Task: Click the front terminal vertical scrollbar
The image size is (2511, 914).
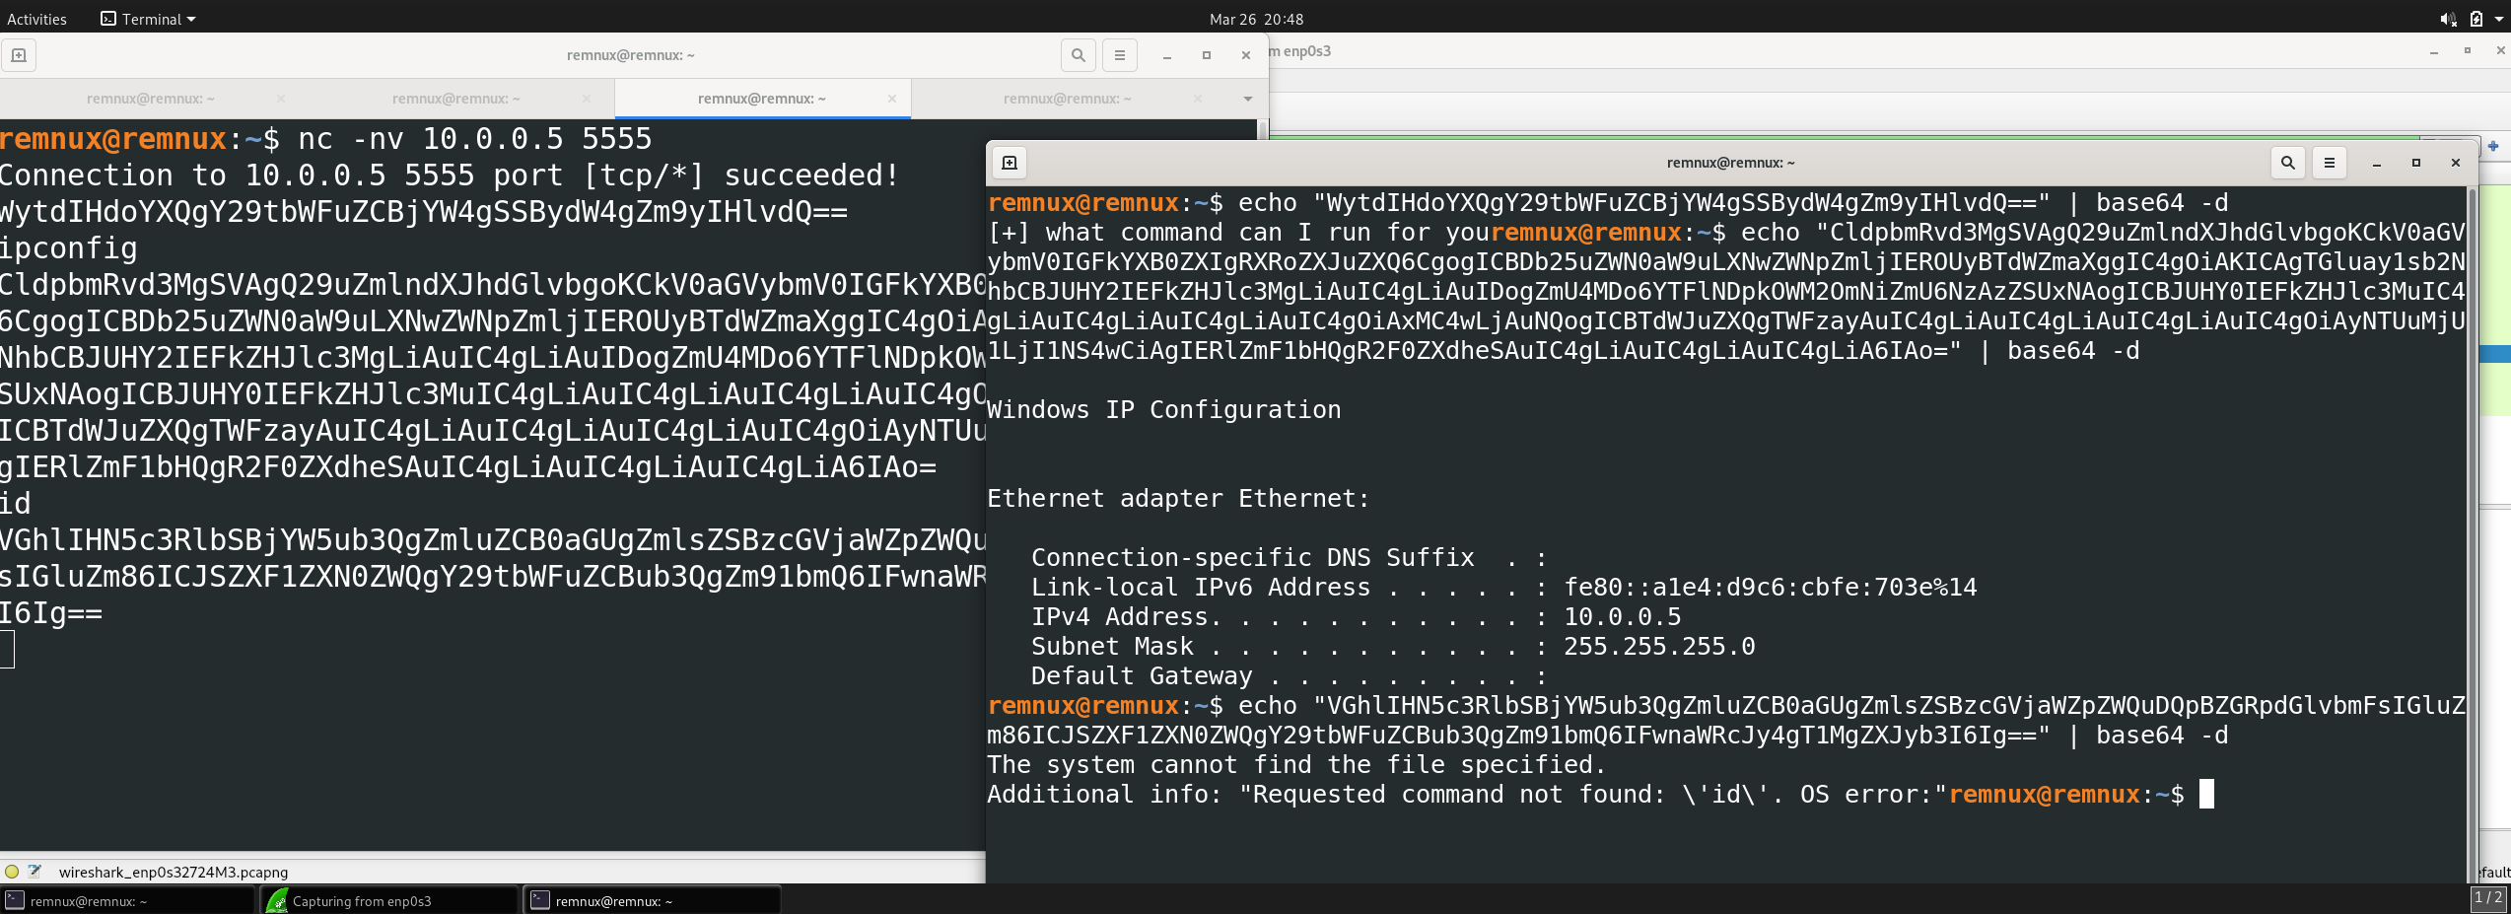Action: pyautogui.click(x=2472, y=532)
